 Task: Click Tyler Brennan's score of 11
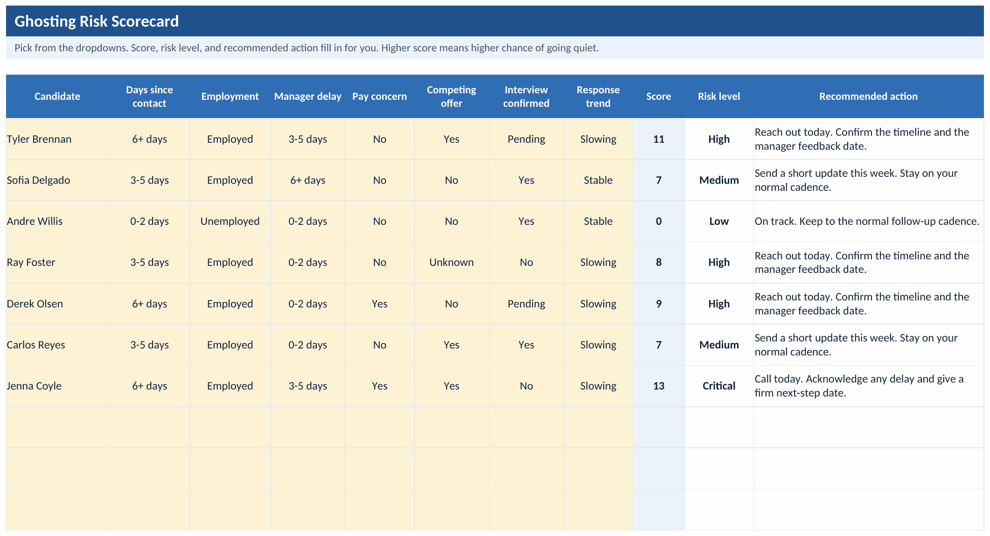[x=659, y=139]
